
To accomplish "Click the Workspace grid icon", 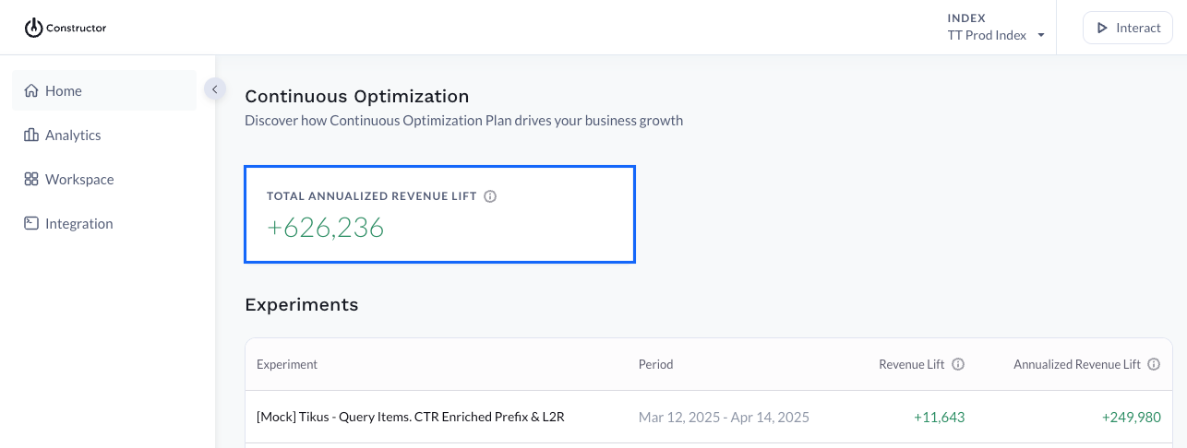I will tap(31, 179).
